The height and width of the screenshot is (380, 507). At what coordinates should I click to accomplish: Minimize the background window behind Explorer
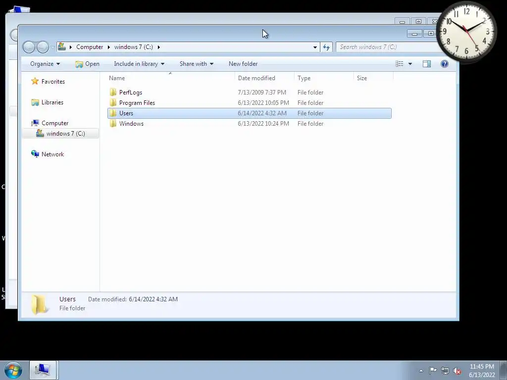coord(402,22)
